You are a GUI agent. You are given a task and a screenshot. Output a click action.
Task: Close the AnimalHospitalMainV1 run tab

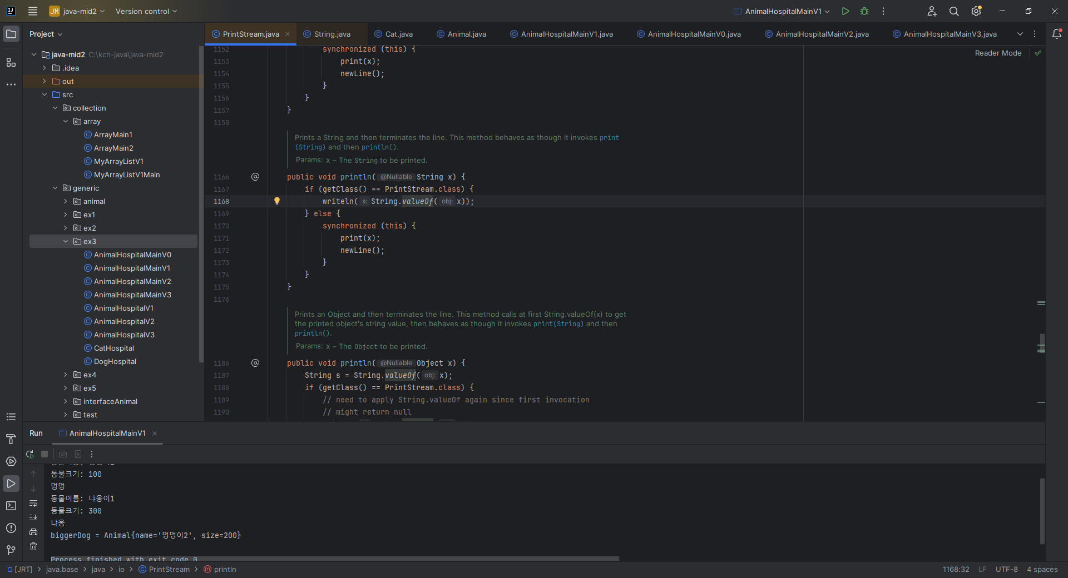tap(155, 433)
